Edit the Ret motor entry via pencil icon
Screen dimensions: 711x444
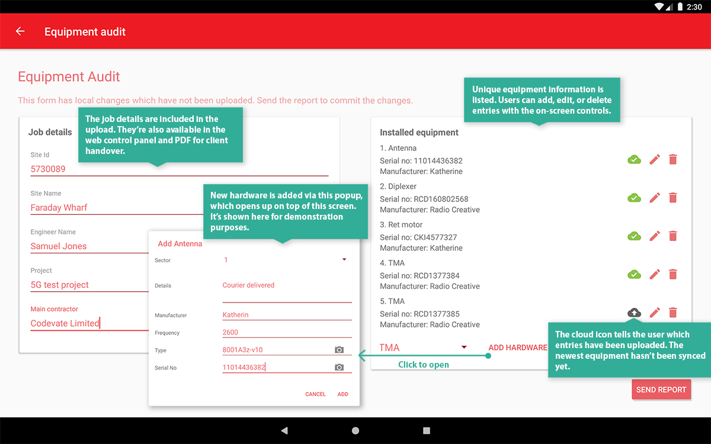tap(655, 236)
